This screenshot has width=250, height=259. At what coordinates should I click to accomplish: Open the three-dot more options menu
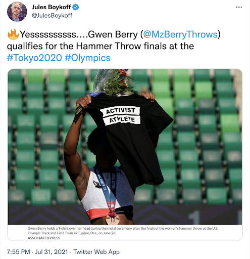pos(239,7)
